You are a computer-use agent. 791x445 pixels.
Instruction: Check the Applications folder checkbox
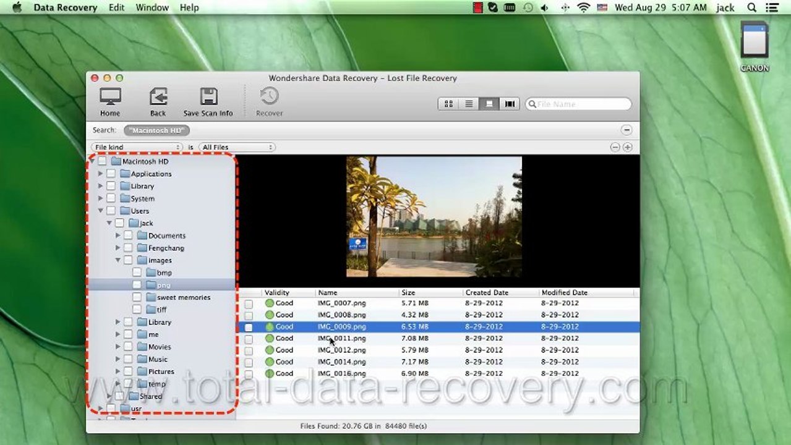pos(111,174)
